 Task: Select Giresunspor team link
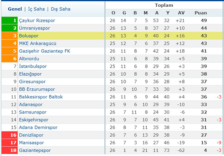[x=32, y=82]
